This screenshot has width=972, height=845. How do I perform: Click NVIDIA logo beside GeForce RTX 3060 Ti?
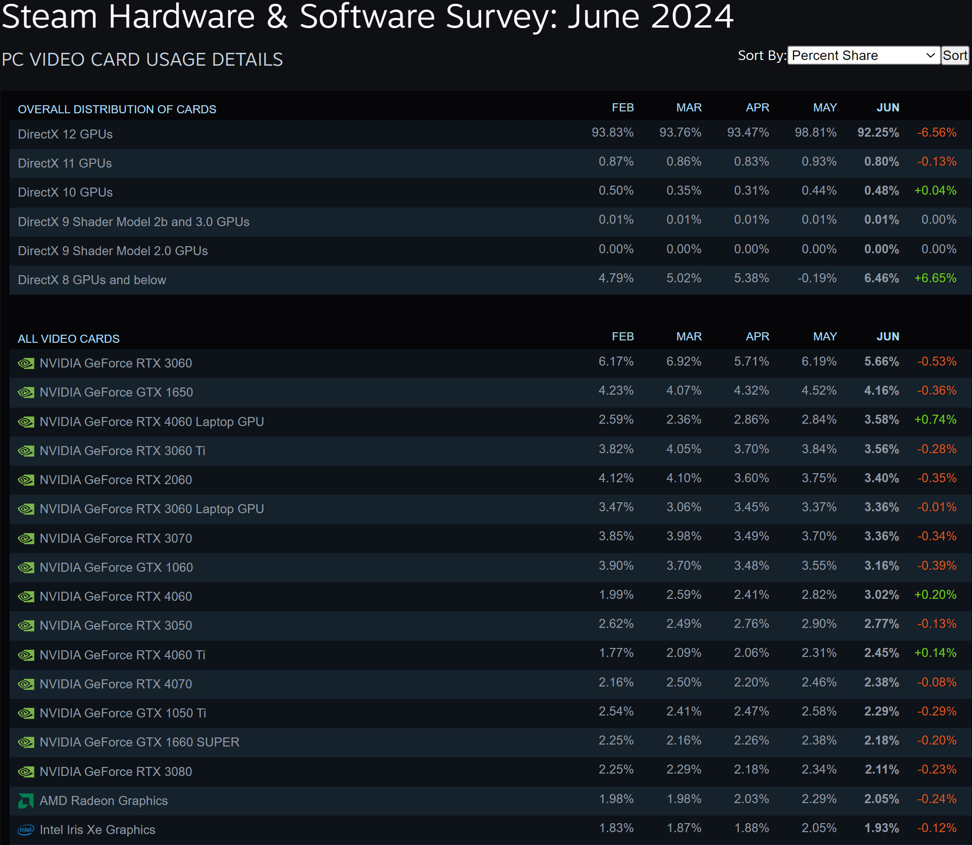26,451
